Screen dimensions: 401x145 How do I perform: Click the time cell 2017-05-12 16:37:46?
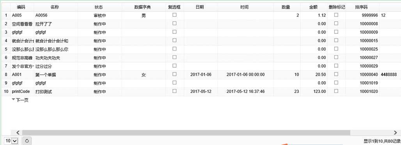pyautogui.click(x=245, y=92)
